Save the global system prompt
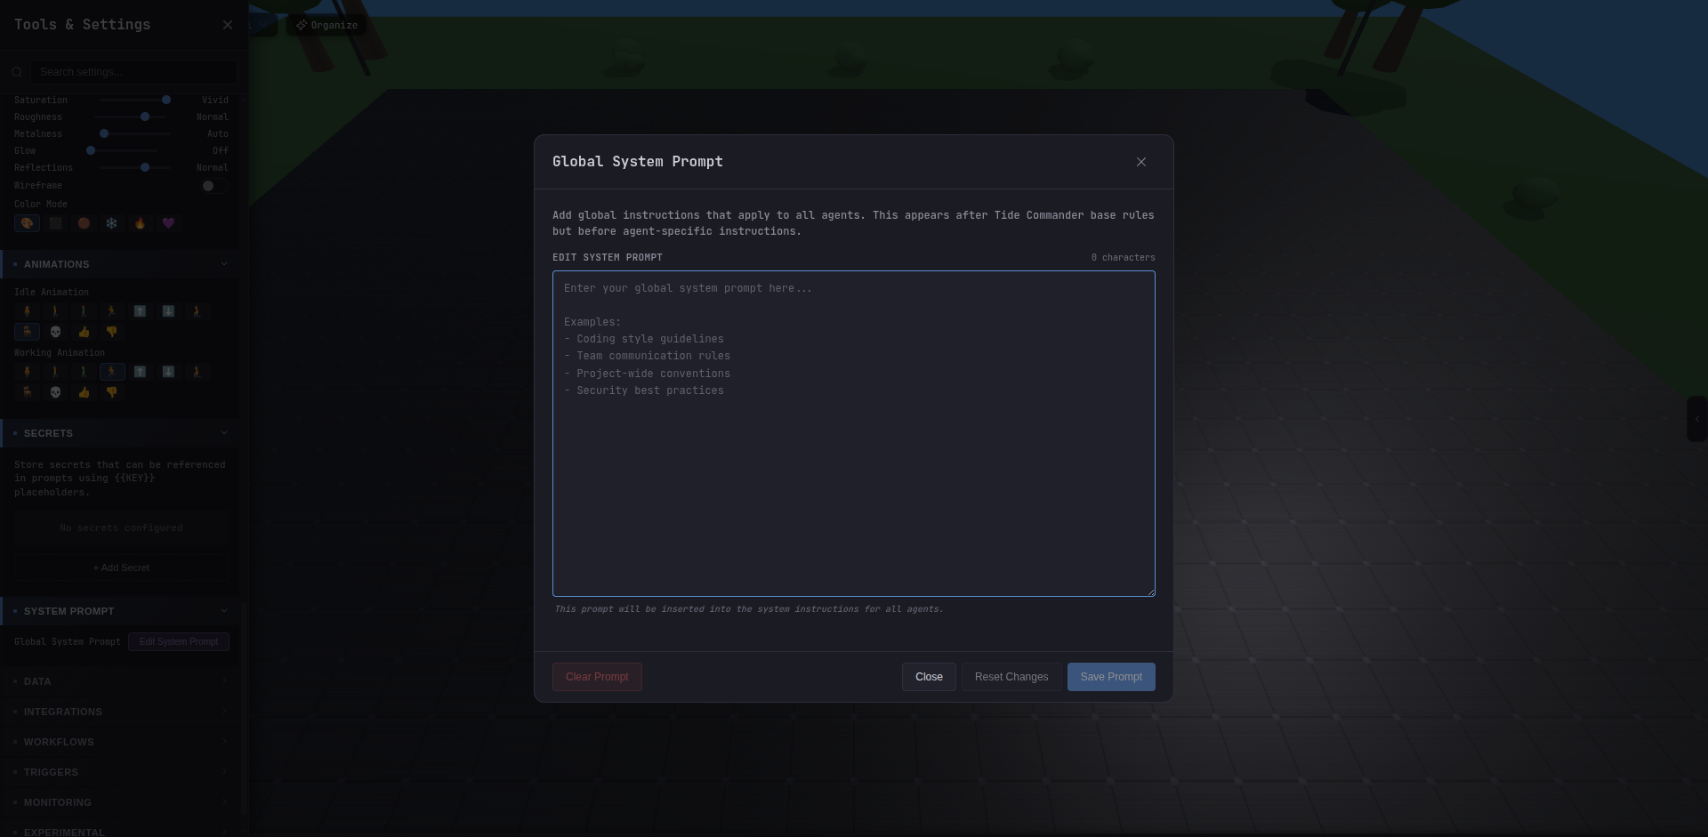This screenshot has width=1708, height=837. click(1111, 677)
